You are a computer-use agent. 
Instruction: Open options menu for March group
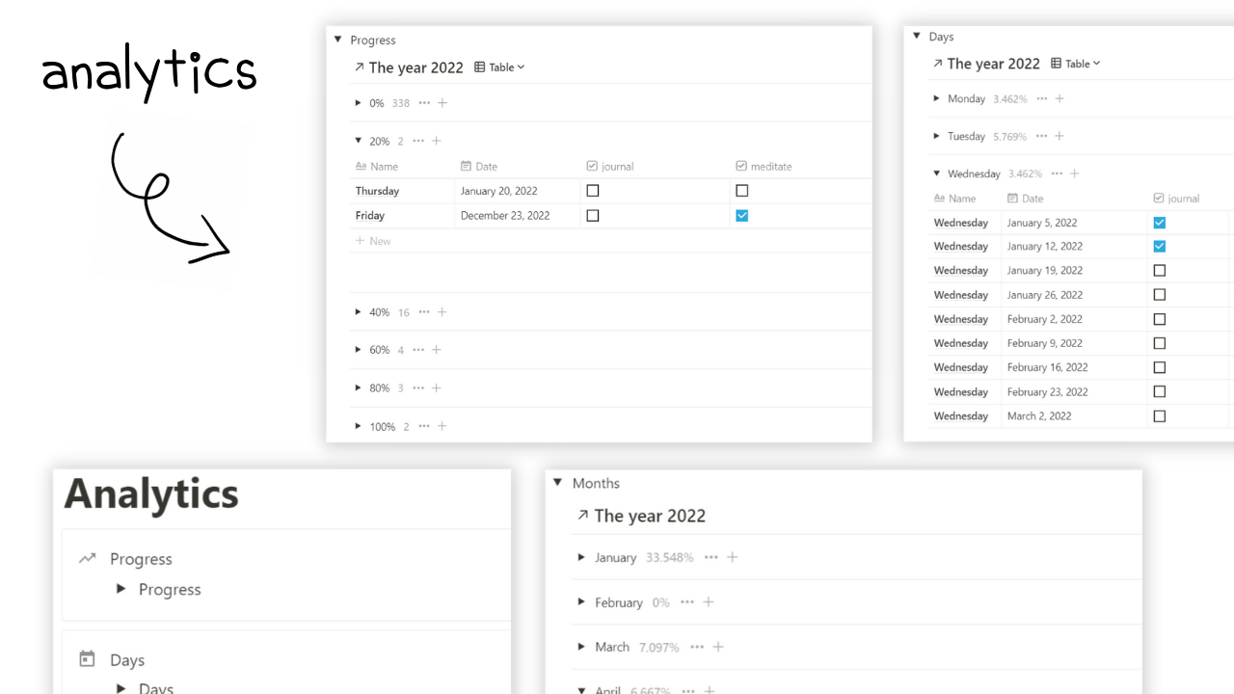click(x=697, y=647)
